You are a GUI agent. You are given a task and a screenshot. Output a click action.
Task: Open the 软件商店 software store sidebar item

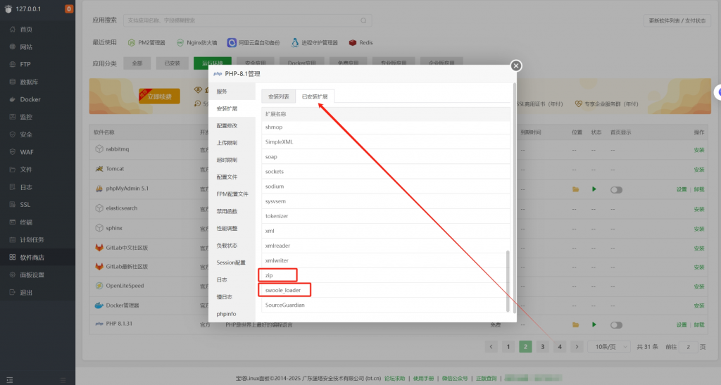32,258
